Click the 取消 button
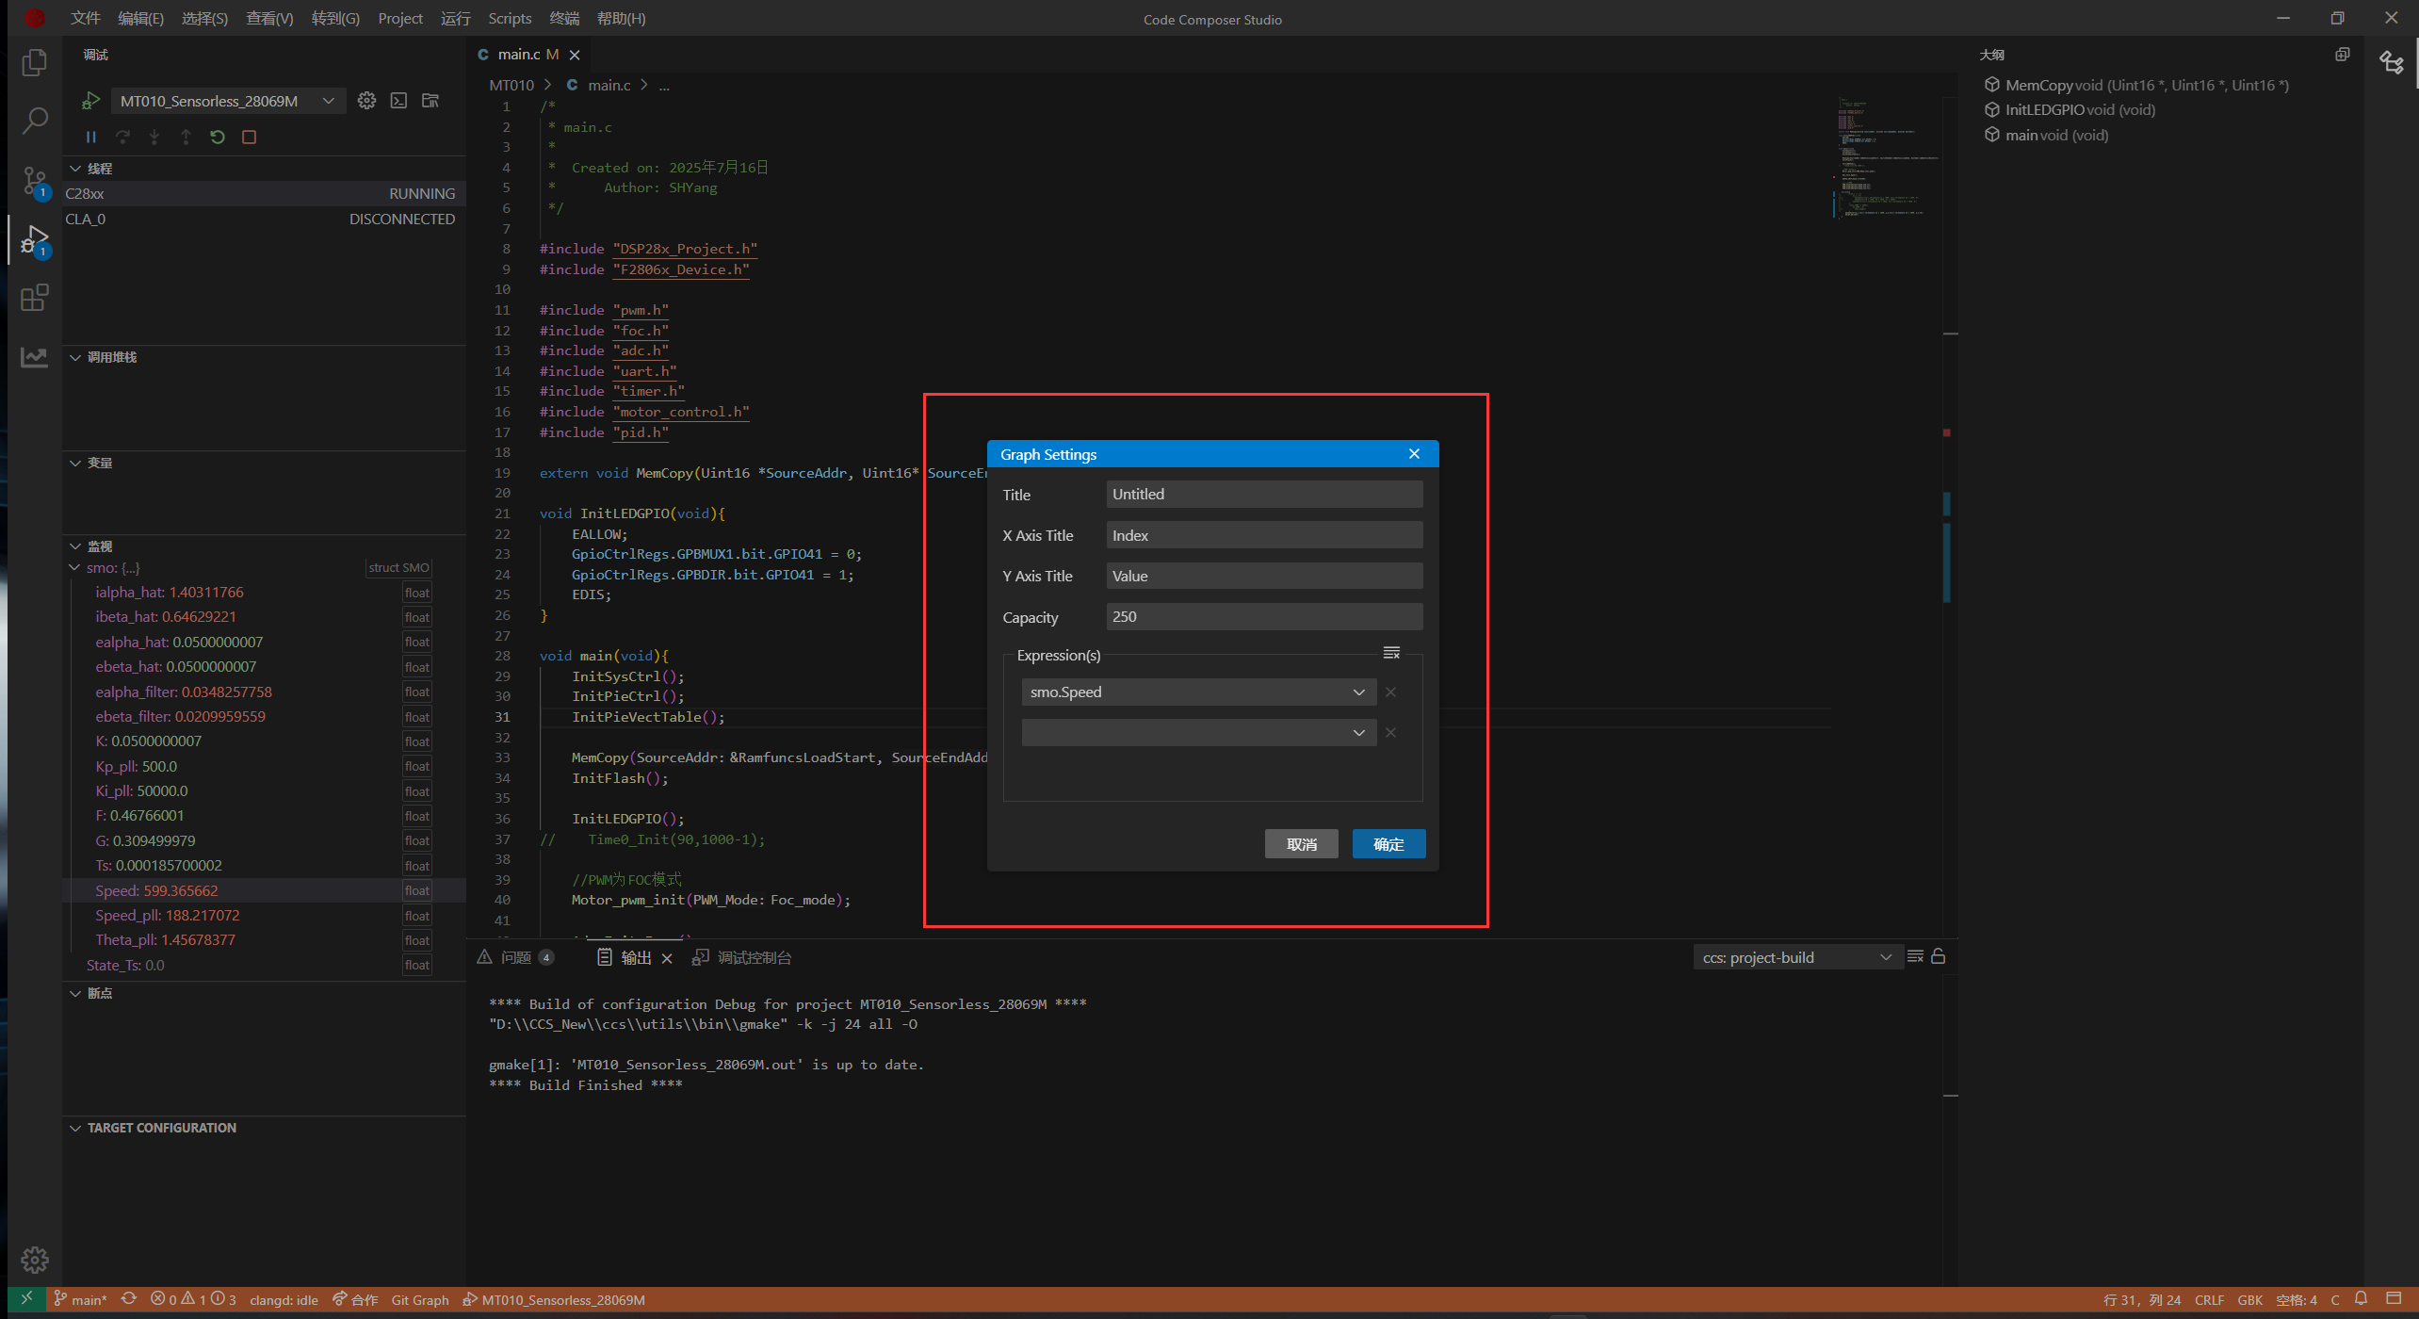 pos(1301,844)
